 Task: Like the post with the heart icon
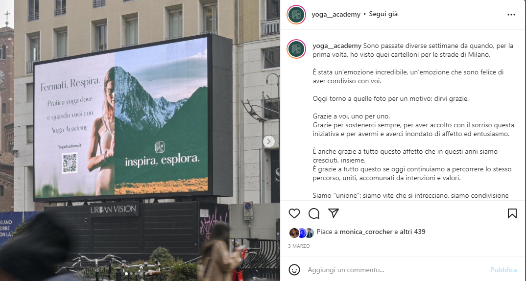[x=294, y=213]
